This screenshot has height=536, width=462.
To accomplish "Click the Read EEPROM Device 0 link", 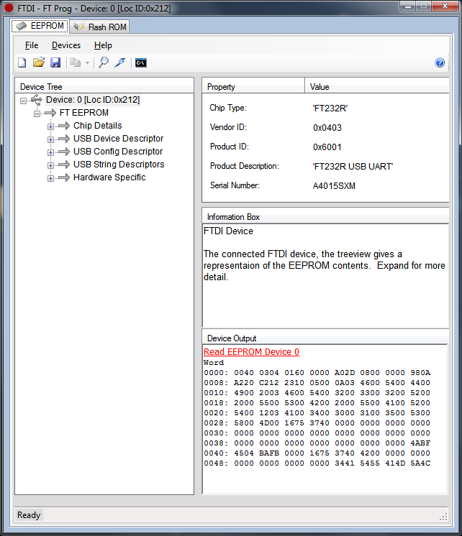I will pos(251,352).
